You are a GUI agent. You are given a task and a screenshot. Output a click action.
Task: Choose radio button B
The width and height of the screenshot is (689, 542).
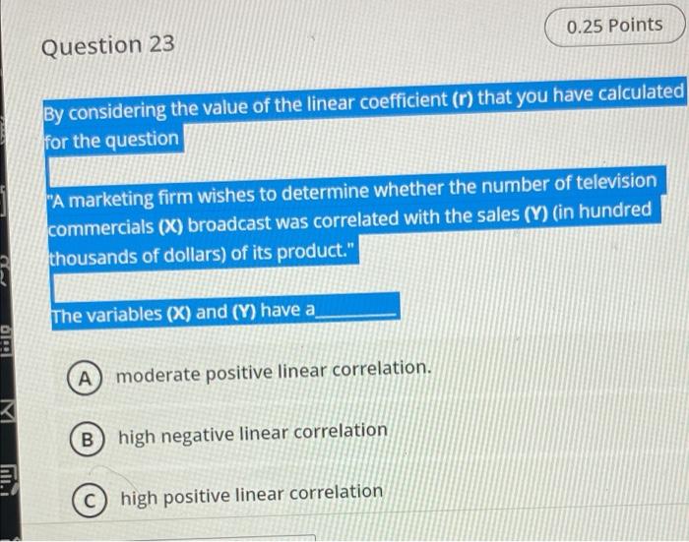tap(87, 439)
